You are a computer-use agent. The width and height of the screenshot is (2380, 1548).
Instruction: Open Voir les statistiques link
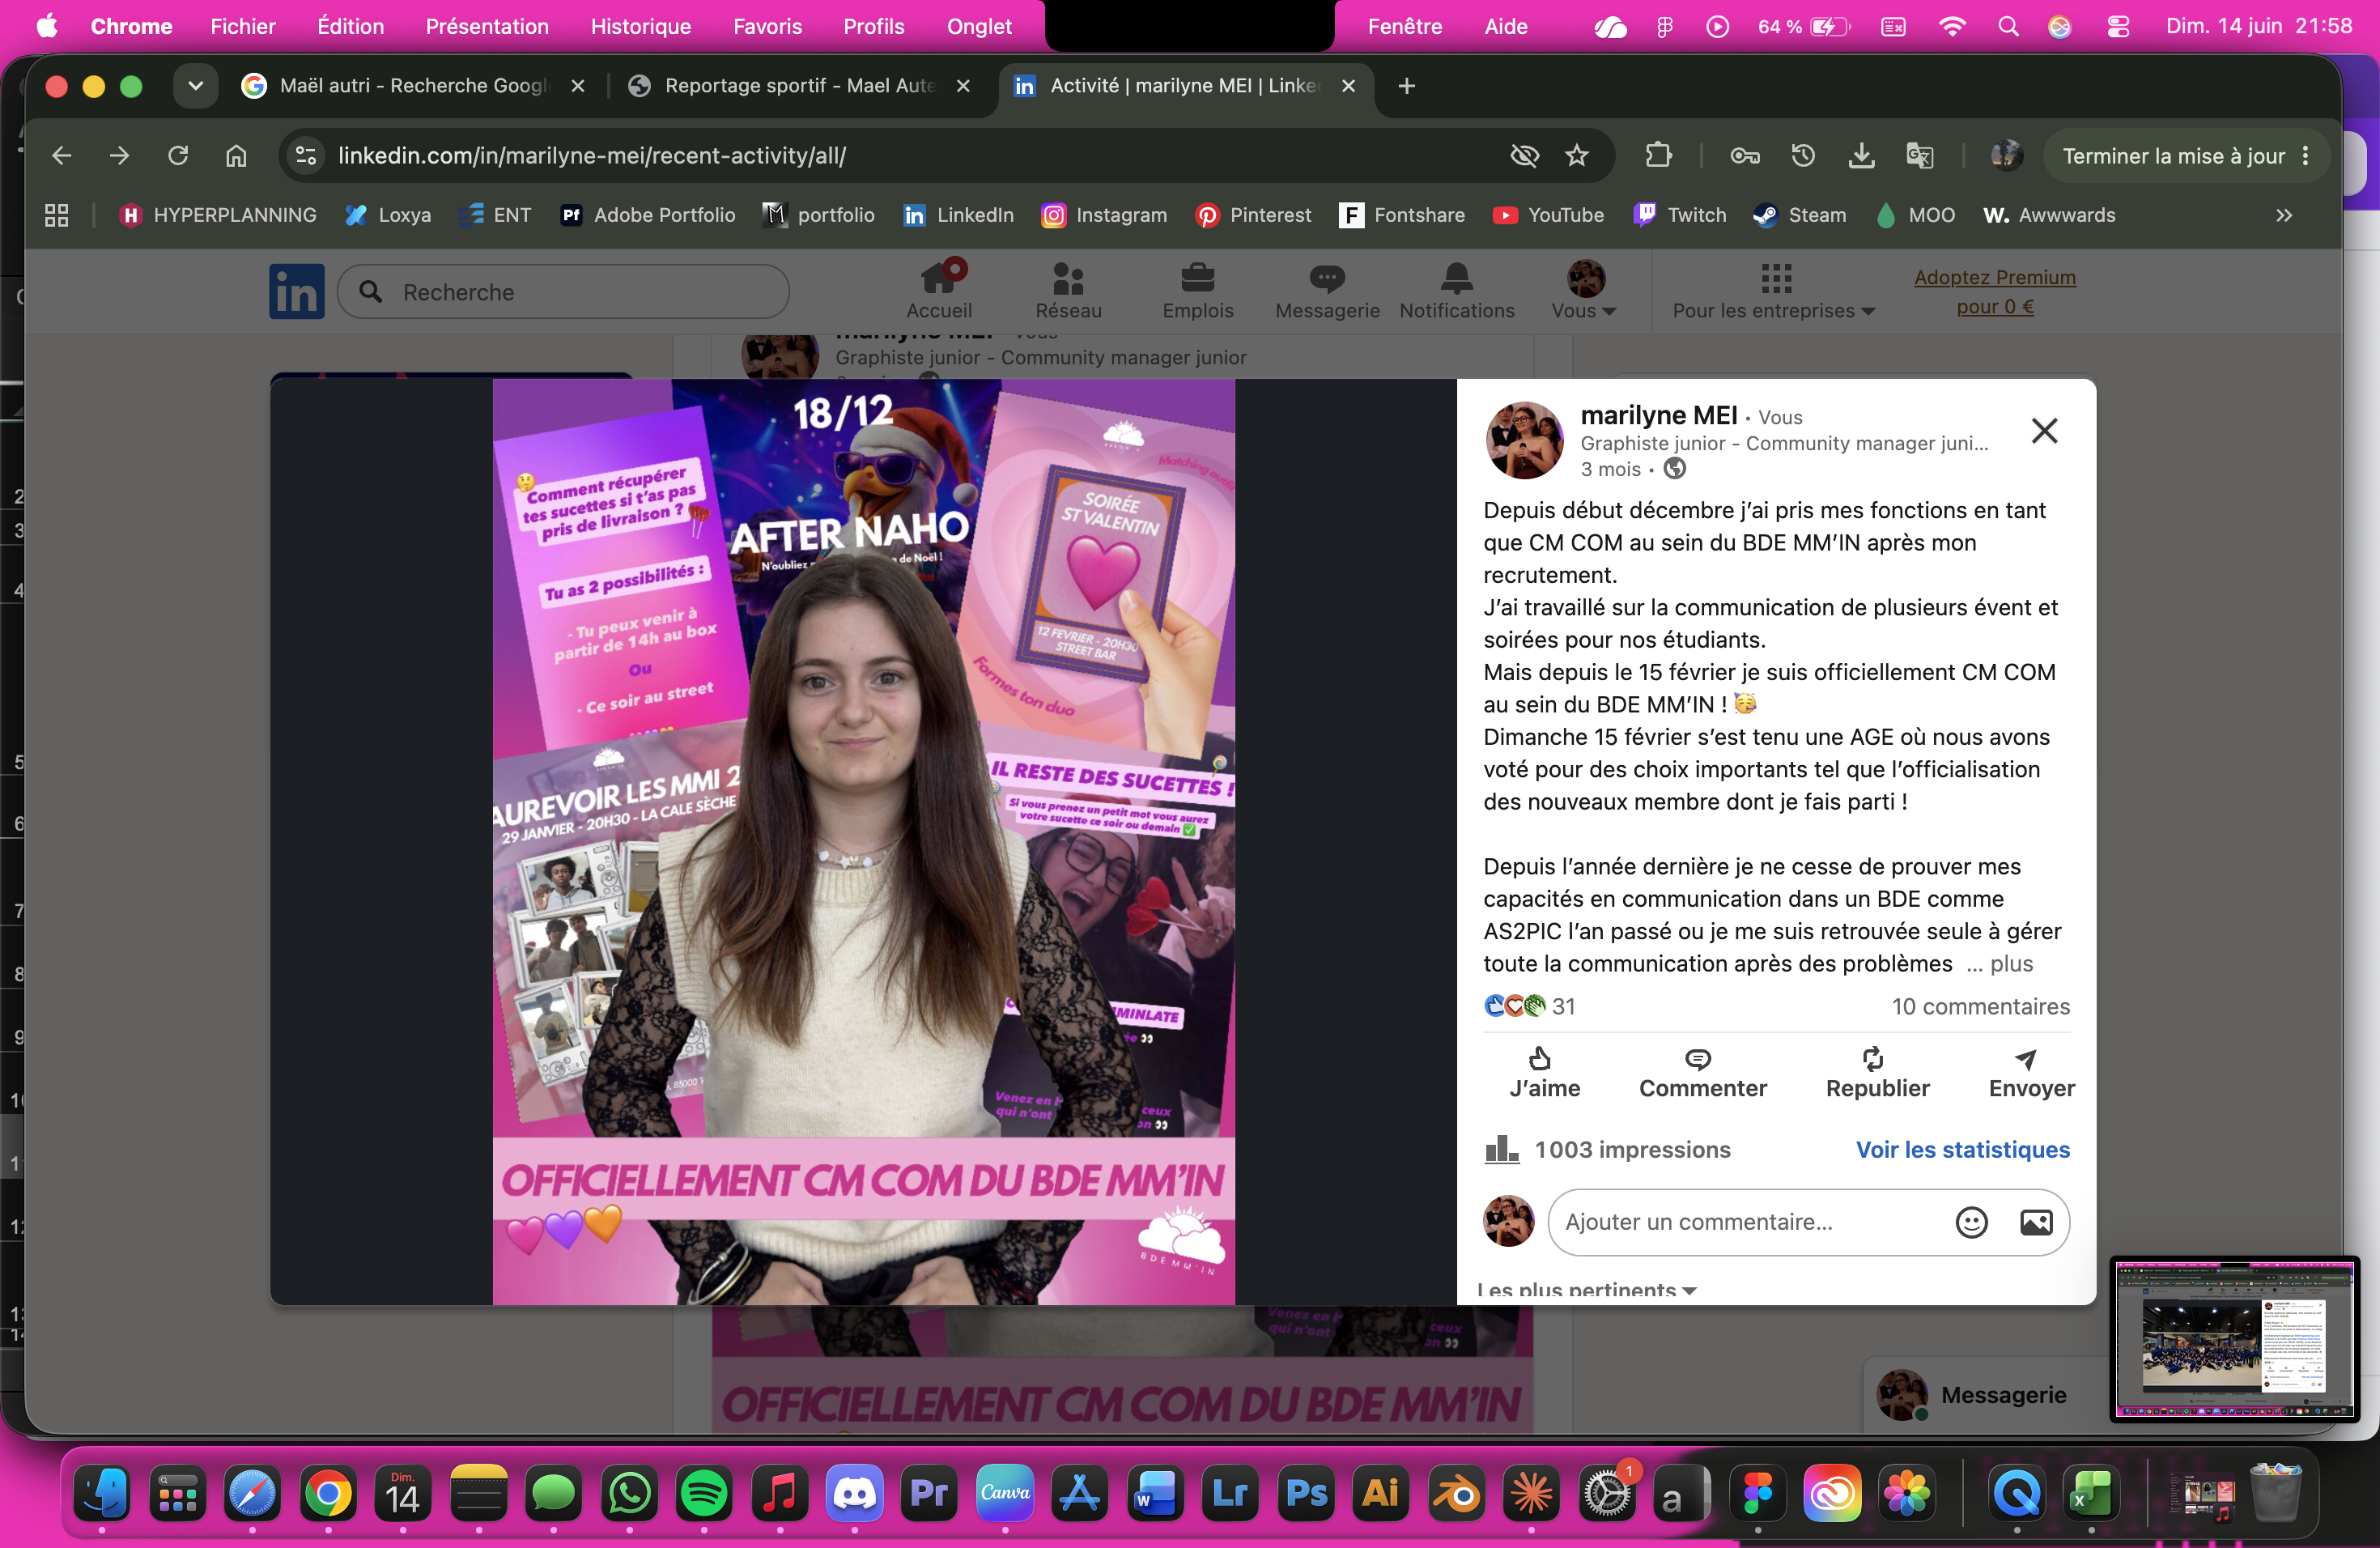1962,1149
